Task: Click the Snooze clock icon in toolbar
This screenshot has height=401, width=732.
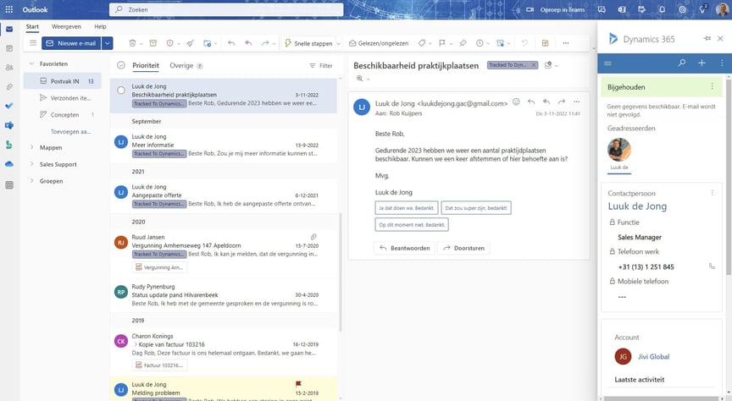Action: pyautogui.click(x=480, y=43)
